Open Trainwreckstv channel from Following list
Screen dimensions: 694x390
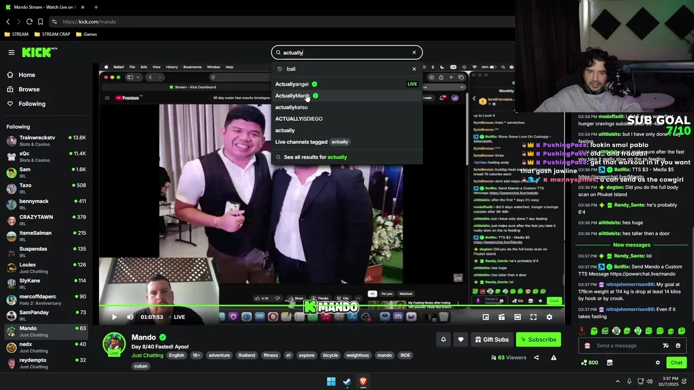click(x=46, y=141)
